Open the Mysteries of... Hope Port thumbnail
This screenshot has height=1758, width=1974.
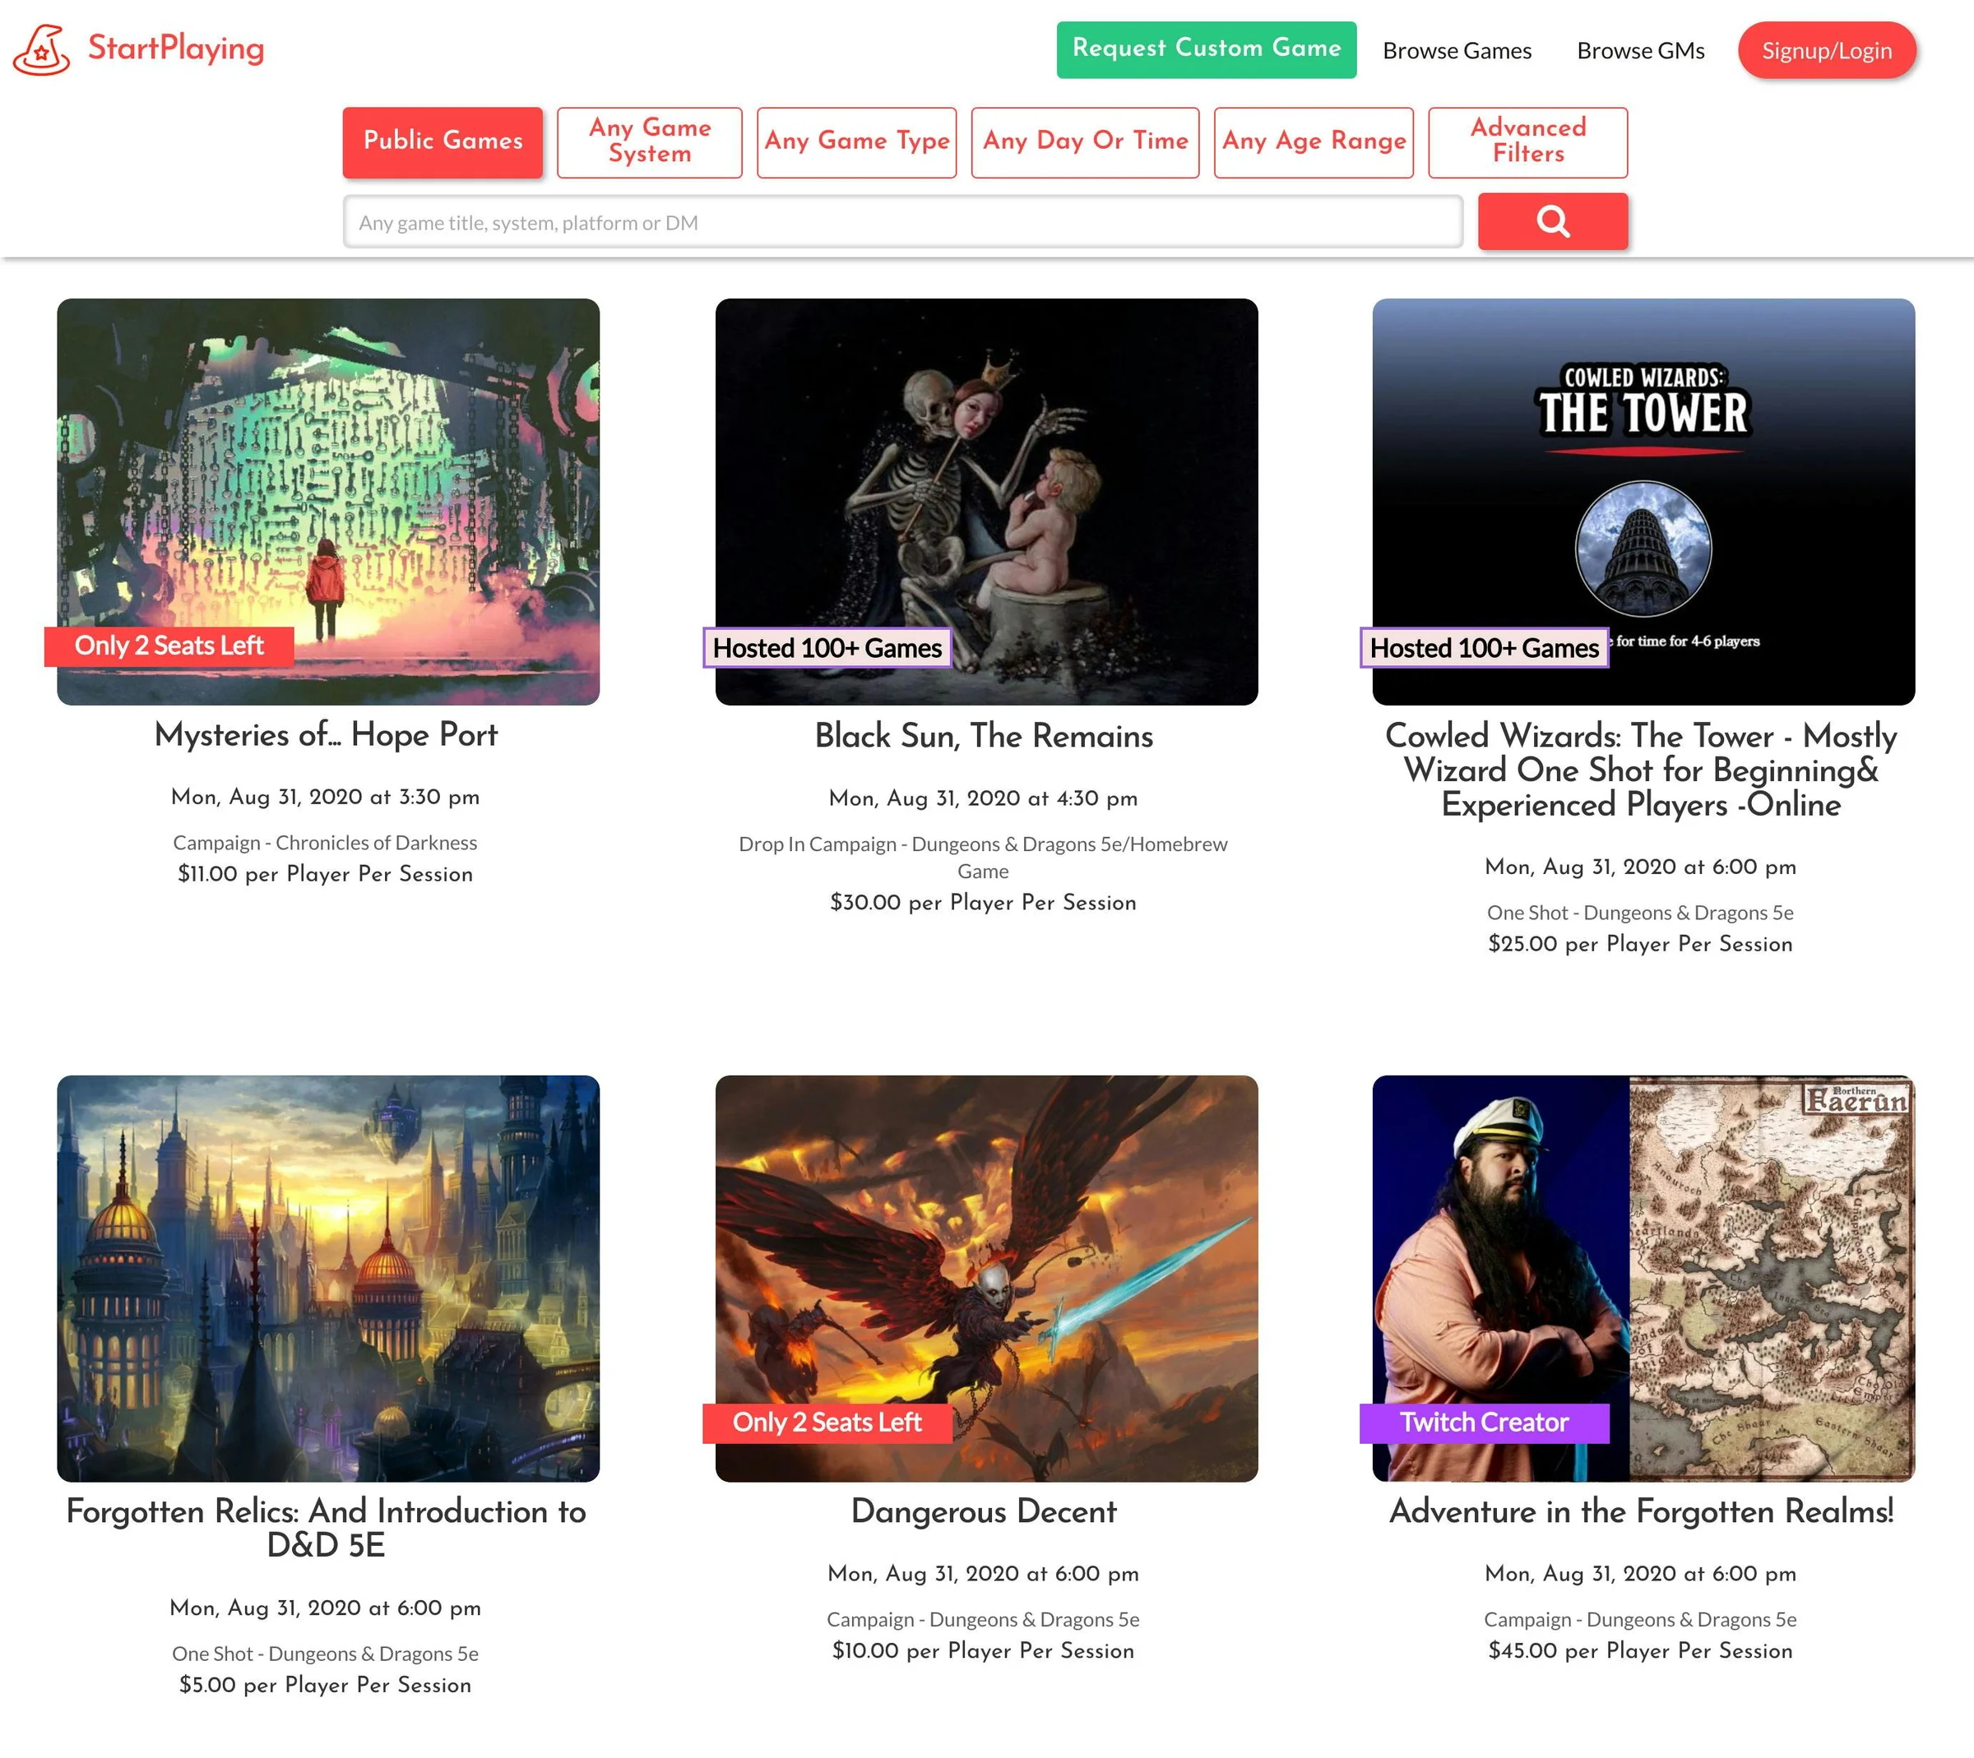pyautogui.click(x=328, y=502)
